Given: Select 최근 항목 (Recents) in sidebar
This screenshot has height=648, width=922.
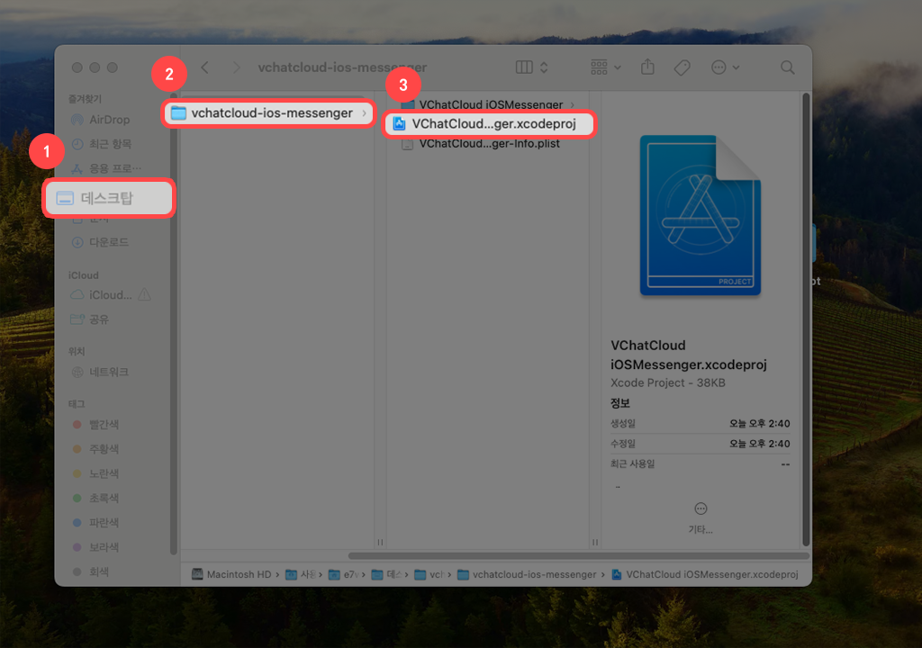Looking at the screenshot, I should (x=110, y=144).
